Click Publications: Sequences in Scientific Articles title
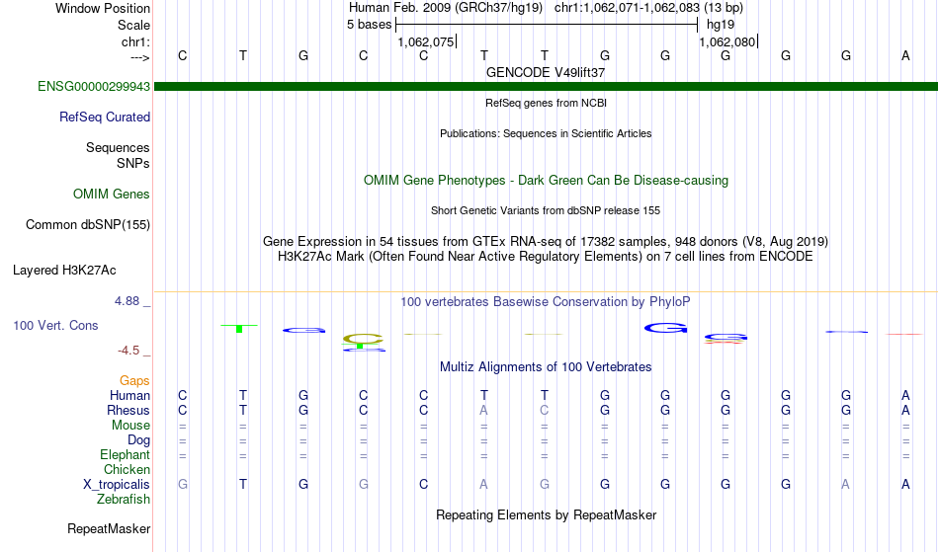939x552 pixels. 546,133
